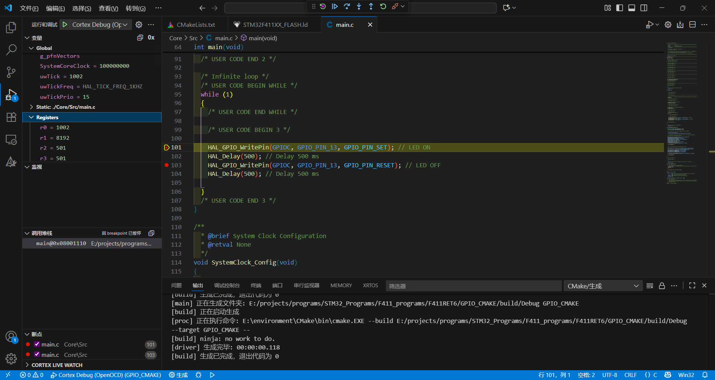Open the Source Control view
Image resolution: width=715 pixels, height=380 pixels.
pos(11,72)
